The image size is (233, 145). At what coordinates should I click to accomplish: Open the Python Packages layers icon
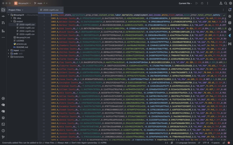pyautogui.click(x=3, y=118)
